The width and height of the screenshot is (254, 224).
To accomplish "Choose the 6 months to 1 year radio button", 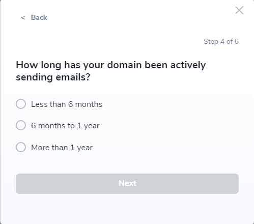I will tap(21, 125).
